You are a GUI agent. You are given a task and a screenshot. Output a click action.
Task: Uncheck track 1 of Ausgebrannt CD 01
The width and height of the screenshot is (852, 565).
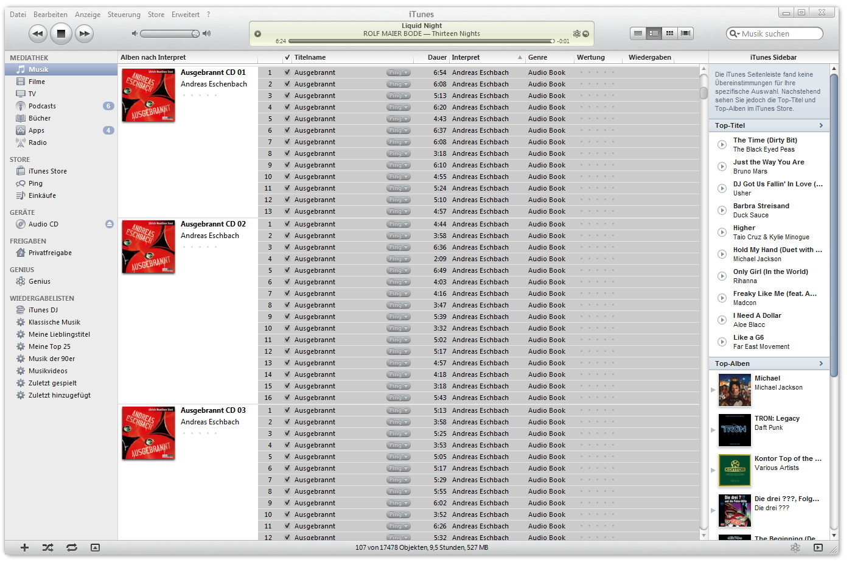[287, 72]
